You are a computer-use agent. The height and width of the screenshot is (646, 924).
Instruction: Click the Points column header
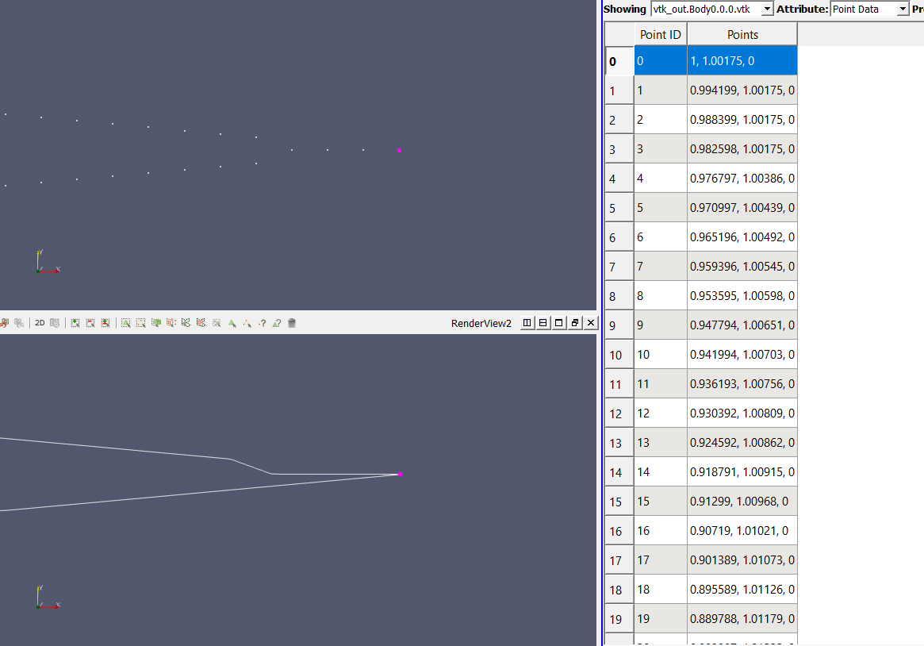742,34
